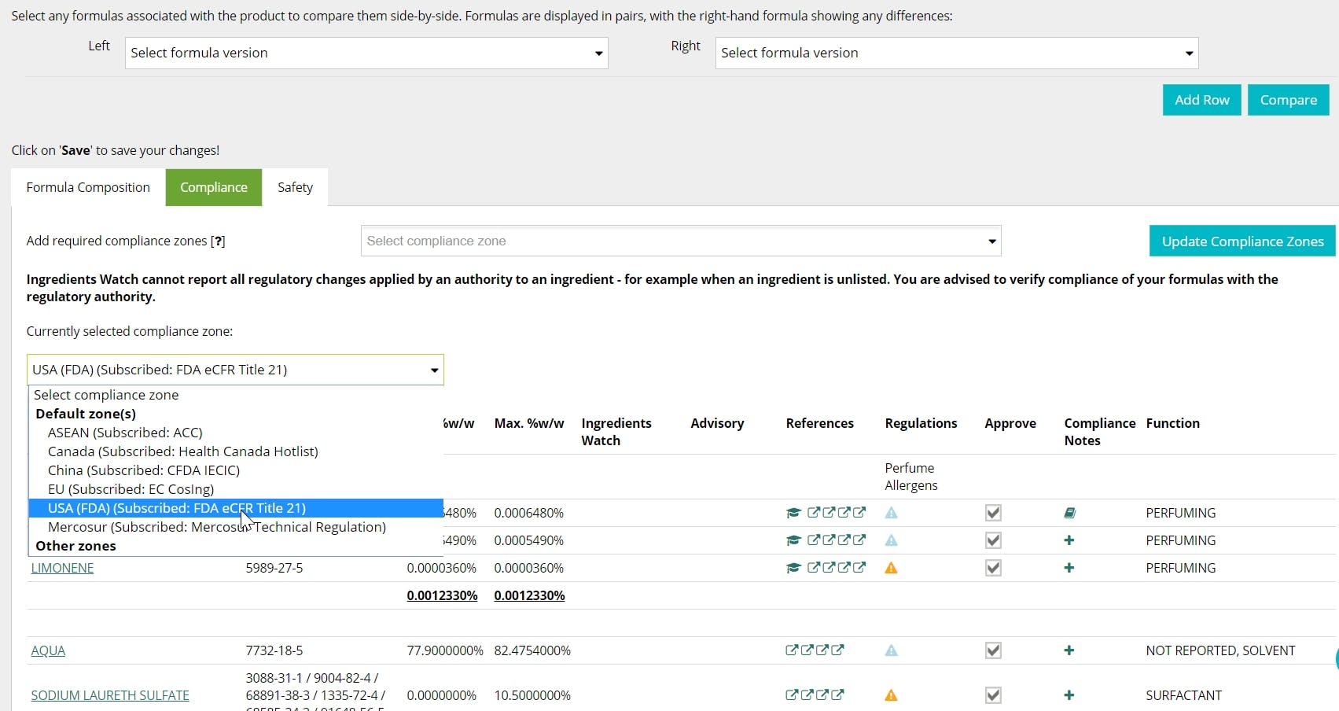
Task: Click orange warning triangle for SODIUM LAURETH SULFATE
Action: (891, 695)
